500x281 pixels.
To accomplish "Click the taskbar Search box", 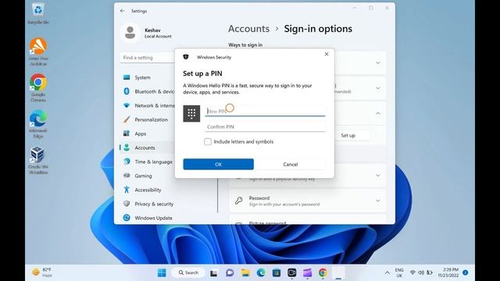I will coord(188,272).
